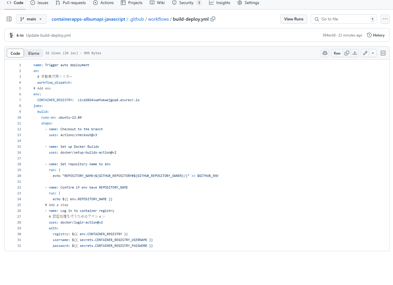The image size is (393, 285).
Task: Open the Wiki tab
Action: click(157, 3)
